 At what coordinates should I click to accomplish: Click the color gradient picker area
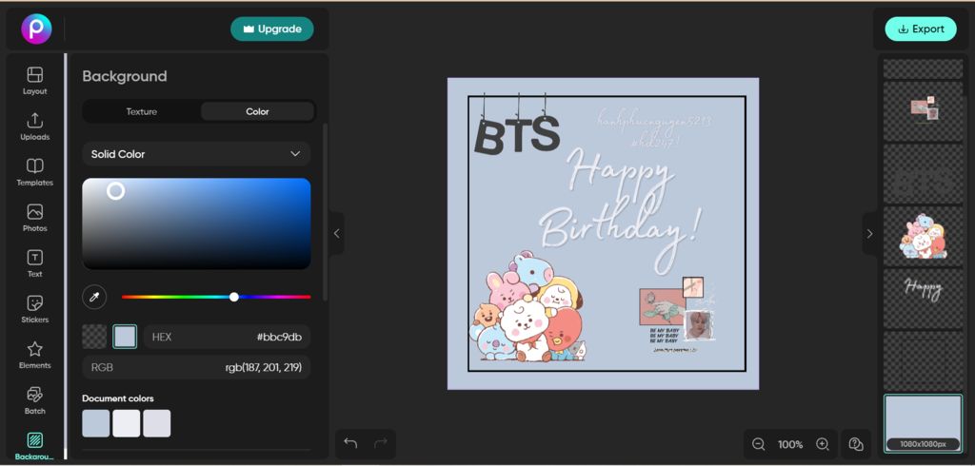196,223
